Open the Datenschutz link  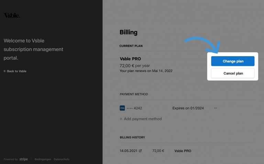tap(62, 159)
